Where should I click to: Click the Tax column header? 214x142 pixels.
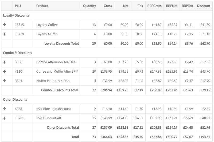point(140,6)
